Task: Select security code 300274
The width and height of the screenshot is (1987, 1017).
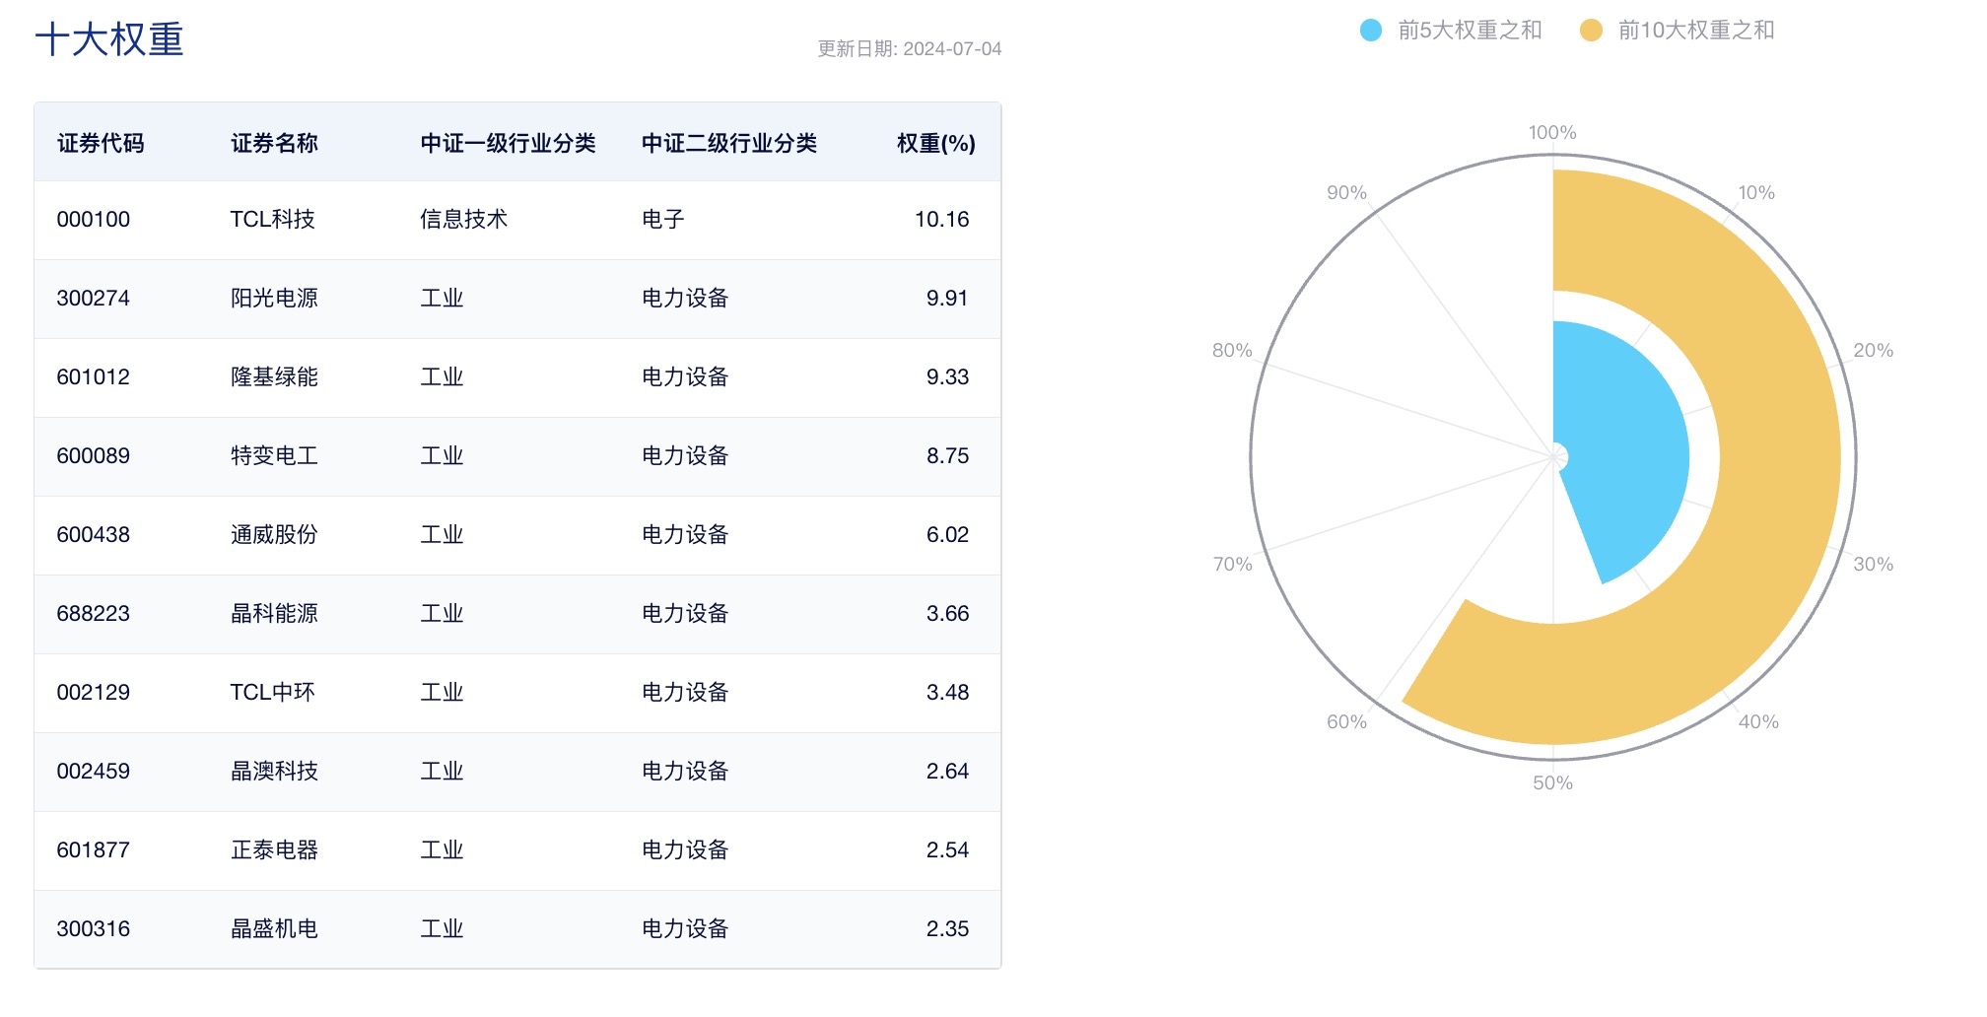Action: click(94, 298)
